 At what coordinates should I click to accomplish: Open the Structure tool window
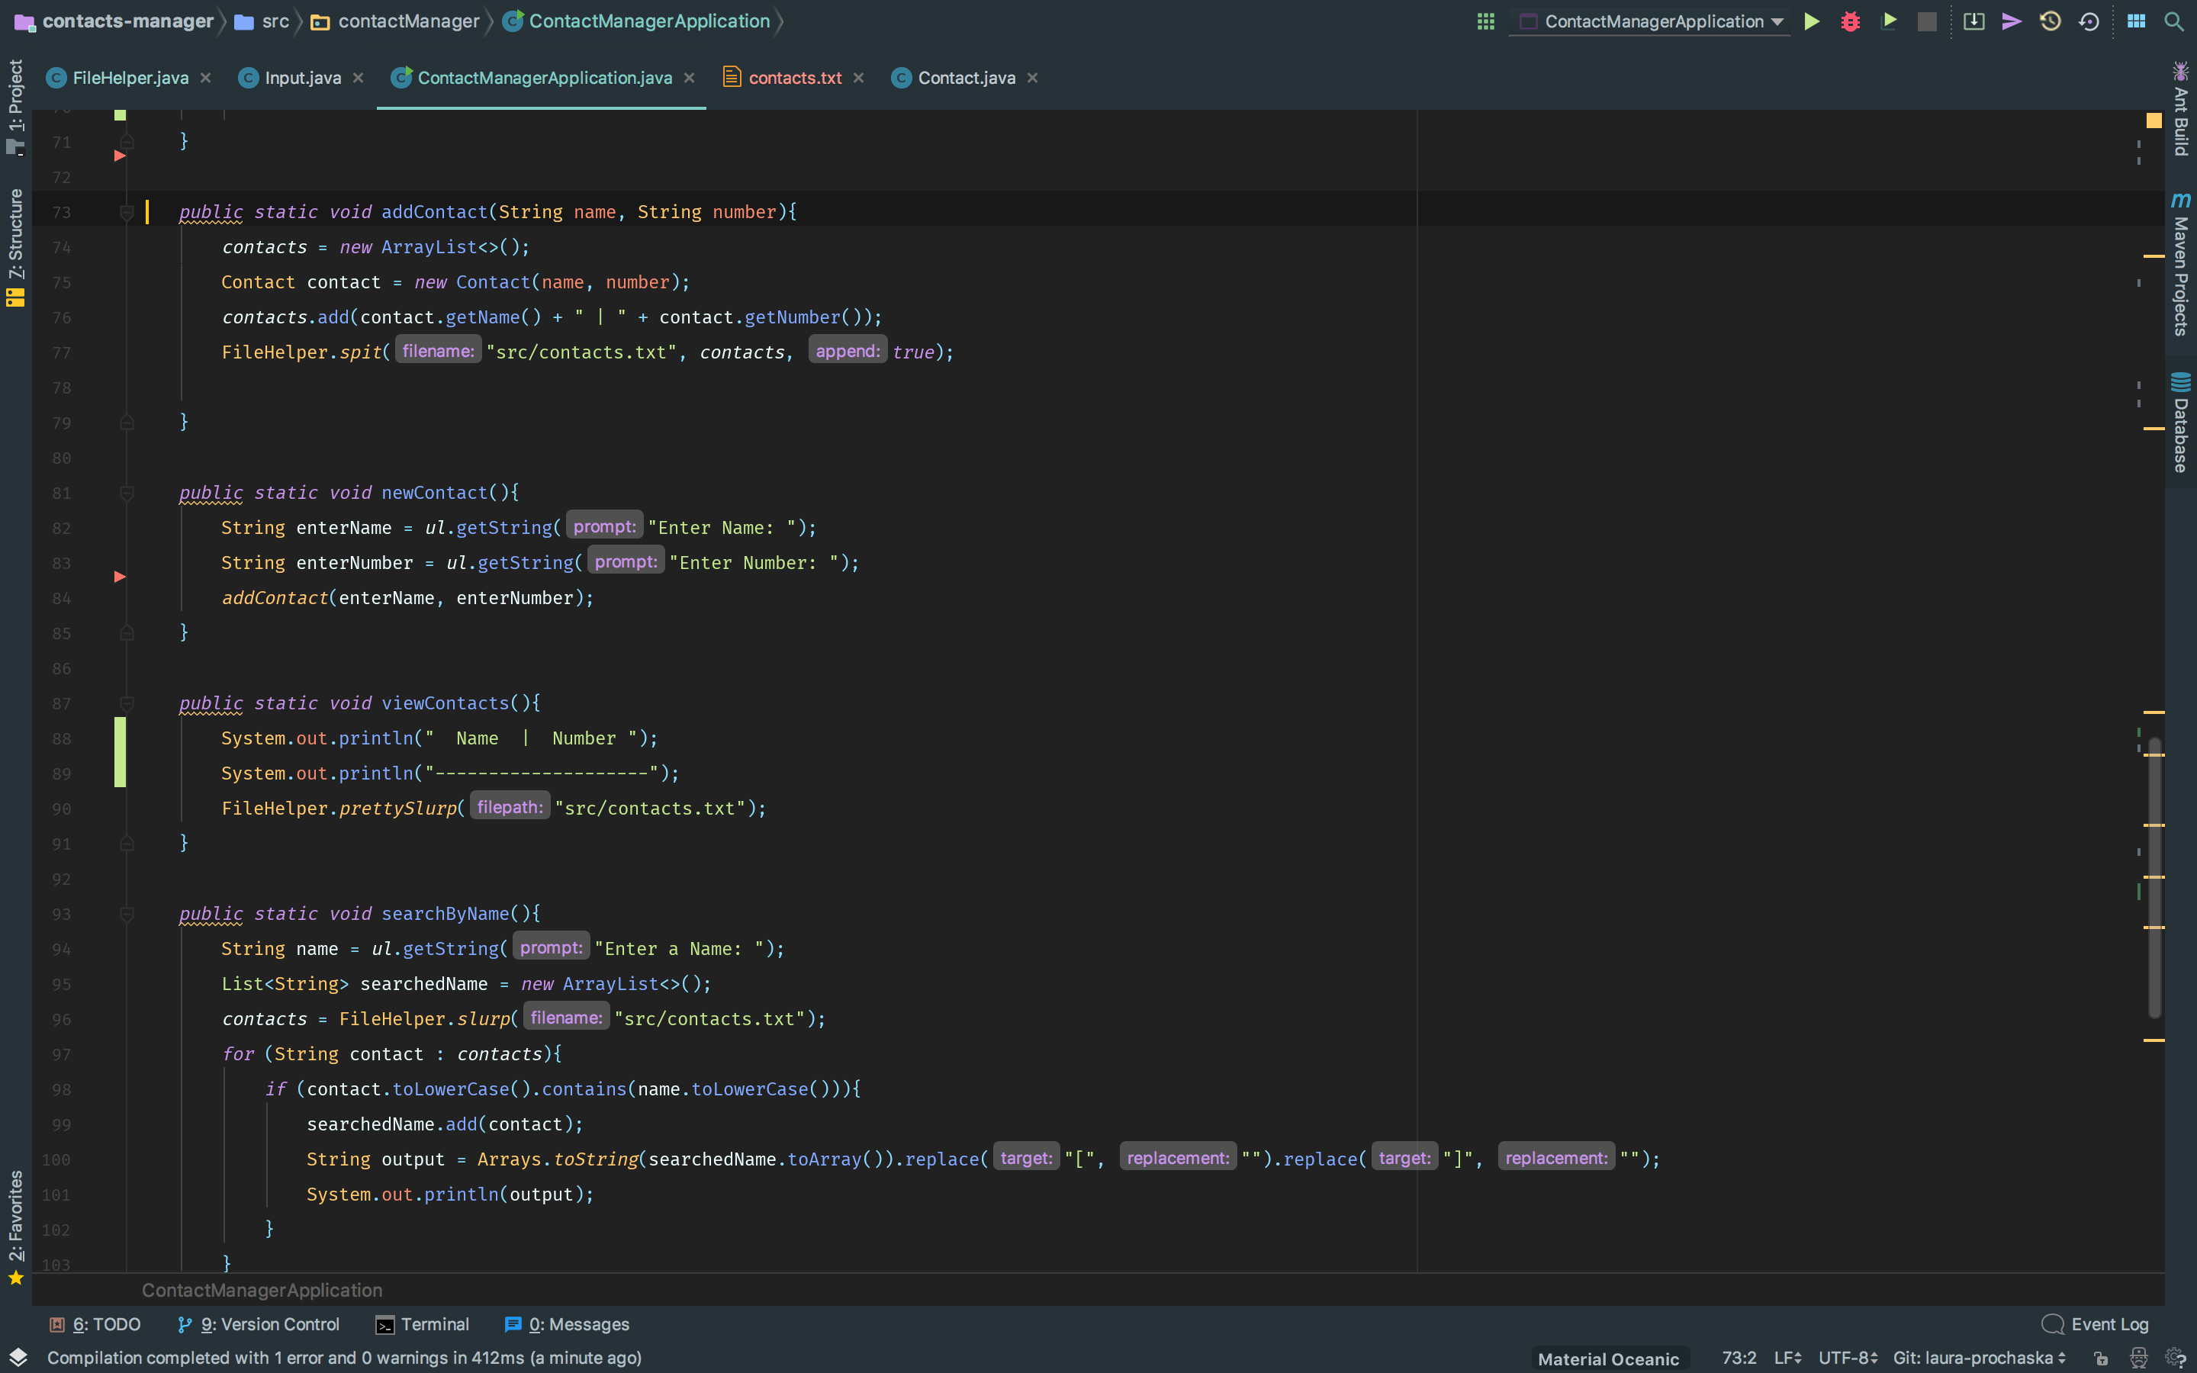coord(15,247)
